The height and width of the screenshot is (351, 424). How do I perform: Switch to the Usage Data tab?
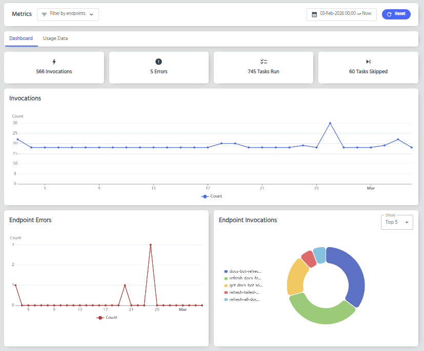55,38
